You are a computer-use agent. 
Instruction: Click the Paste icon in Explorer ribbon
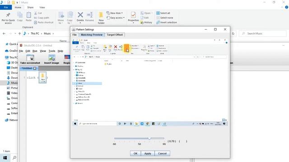coord(28,17)
